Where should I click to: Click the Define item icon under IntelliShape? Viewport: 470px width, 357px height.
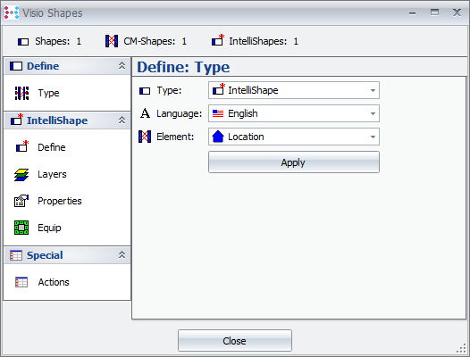point(22,146)
